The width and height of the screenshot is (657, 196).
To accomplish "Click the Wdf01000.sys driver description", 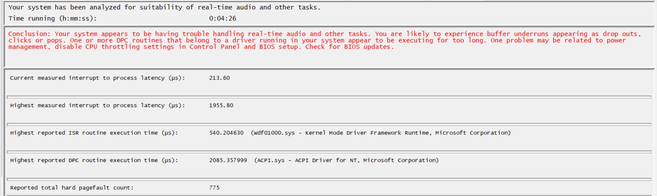I will pos(381,133).
